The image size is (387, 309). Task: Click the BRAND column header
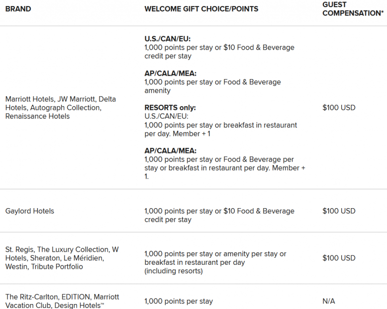click(x=18, y=9)
